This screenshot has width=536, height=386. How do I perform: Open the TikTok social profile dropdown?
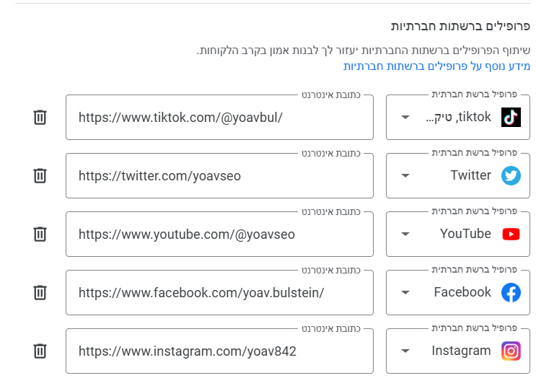coord(405,117)
